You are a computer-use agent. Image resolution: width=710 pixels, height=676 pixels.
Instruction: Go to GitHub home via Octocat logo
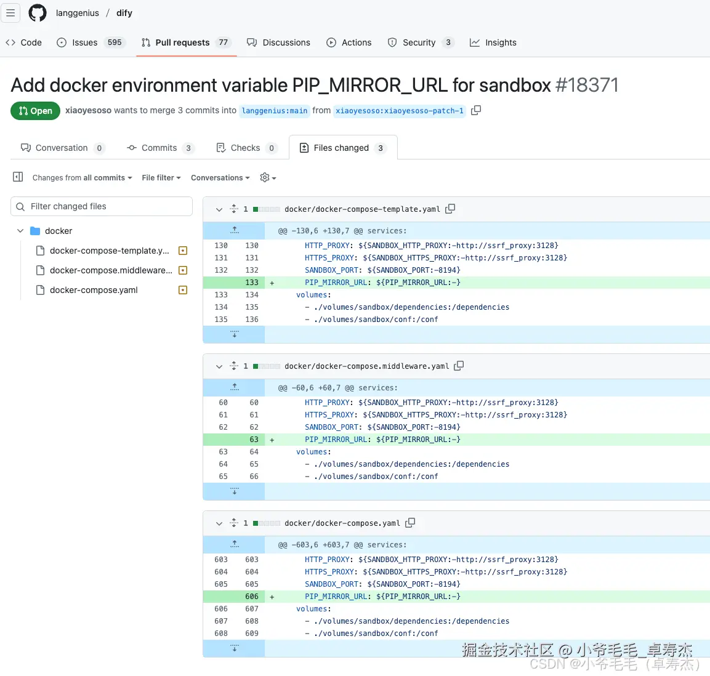click(38, 13)
